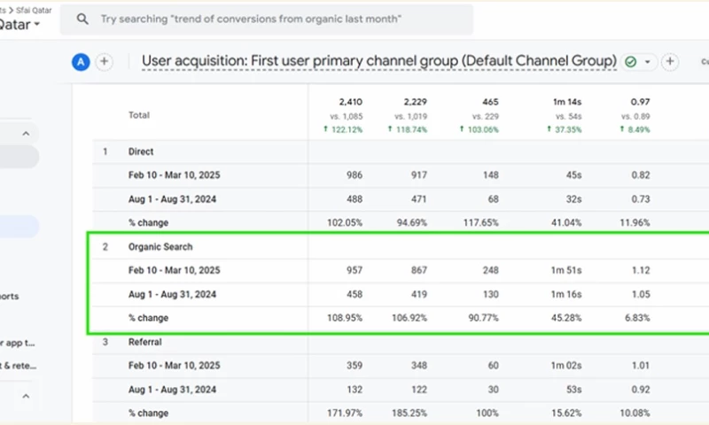Viewport: 709px width, 425px height.
Task: Click Organic Search's 458 value
Action: [x=354, y=295]
